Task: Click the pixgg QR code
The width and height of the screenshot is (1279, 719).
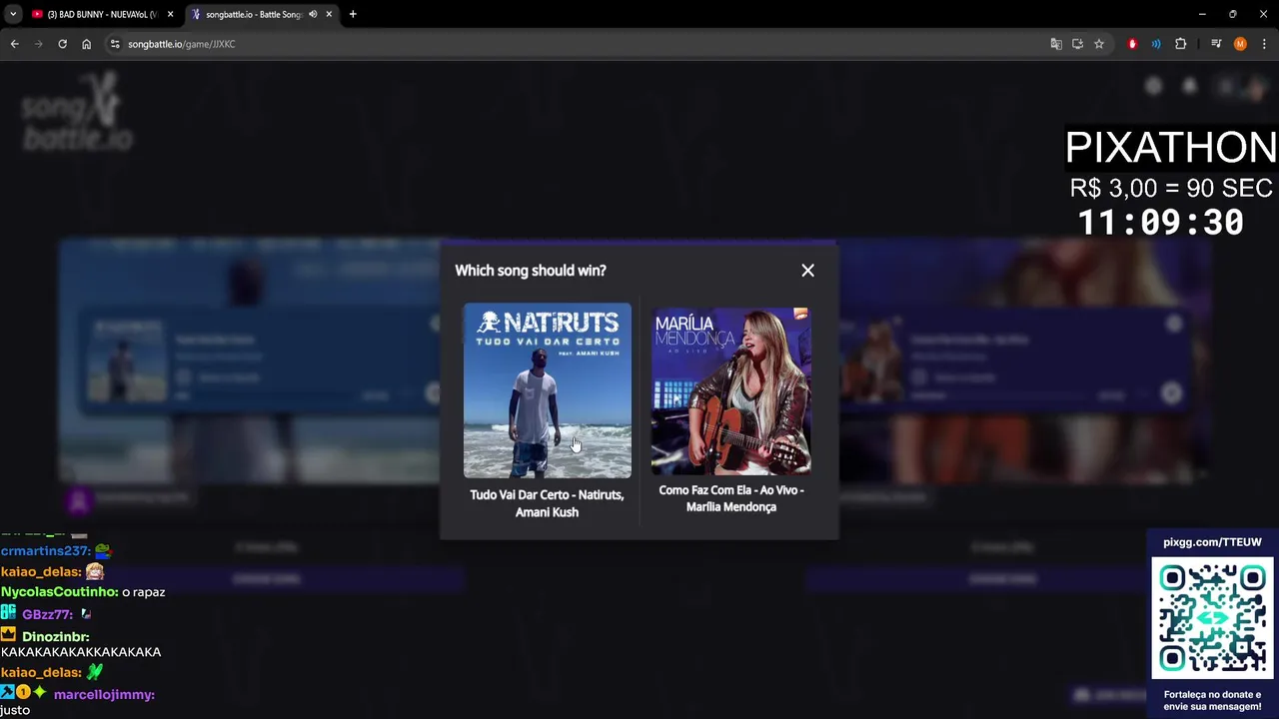Action: [1212, 618]
